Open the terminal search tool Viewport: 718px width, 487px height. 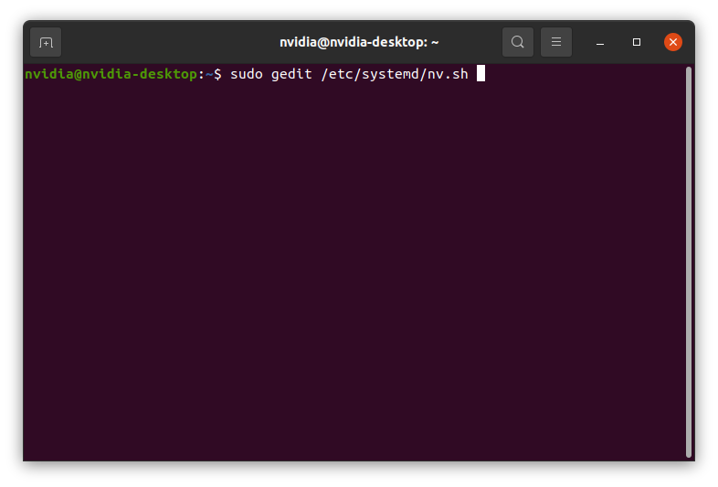[517, 42]
